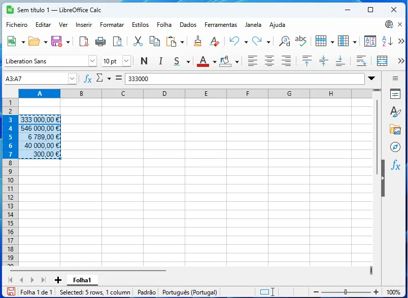This screenshot has width=408, height=298.
Task: Click the Export as PDF icon
Action: (x=84, y=42)
